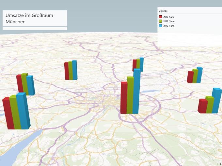Select the '2010 (Sum)' legend label
Viewport: 222px width, 166px height.
[169, 17]
